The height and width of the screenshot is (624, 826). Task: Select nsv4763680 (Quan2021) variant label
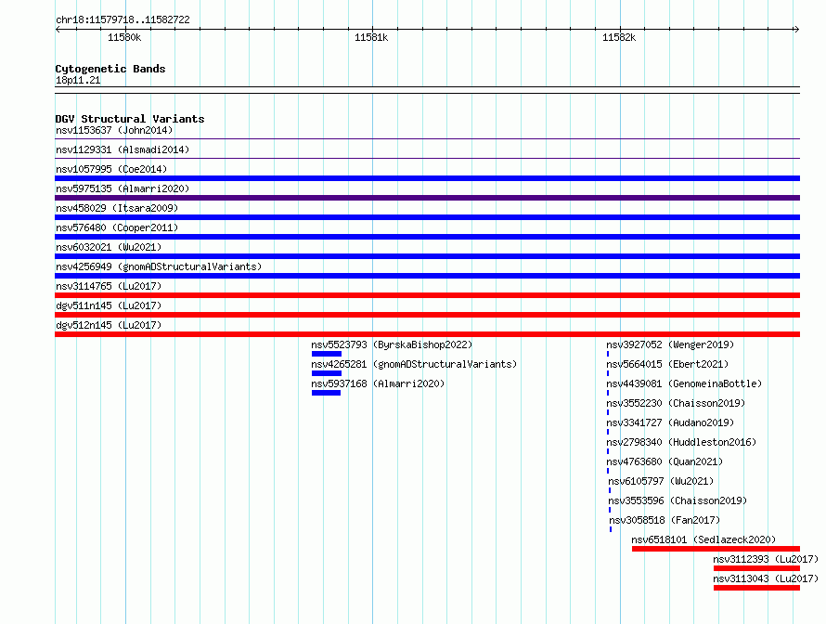click(665, 461)
